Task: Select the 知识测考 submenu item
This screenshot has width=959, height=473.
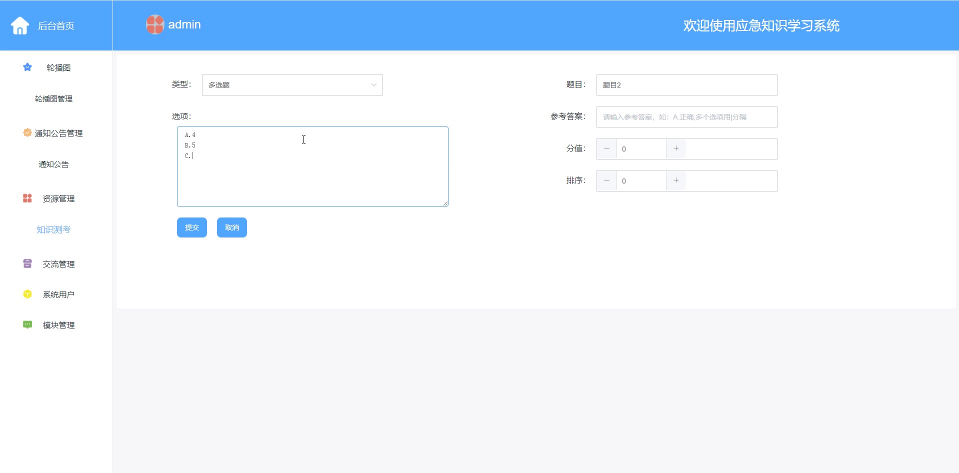Action: pyautogui.click(x=53, y=229)
